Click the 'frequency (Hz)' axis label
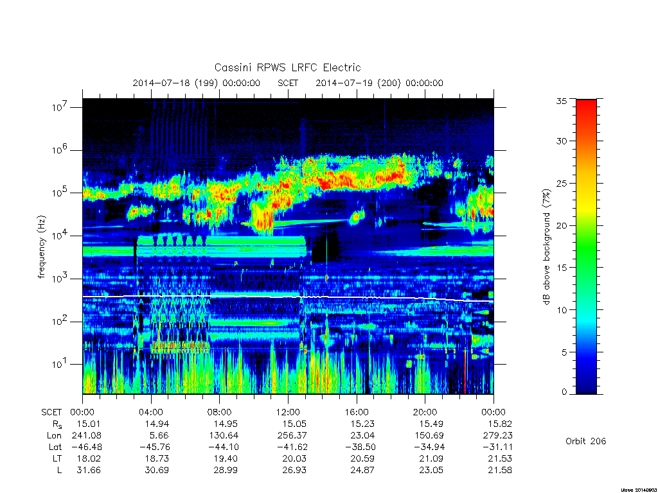This screenshot has height=493, width=658. tap(41, 247)
